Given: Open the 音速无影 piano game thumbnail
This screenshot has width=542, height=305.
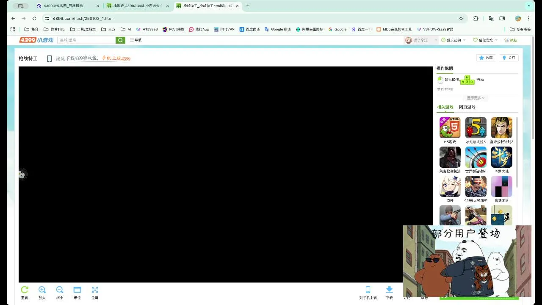Looking at the screenshot, I should pyautogui.click(x=502, y=186).
